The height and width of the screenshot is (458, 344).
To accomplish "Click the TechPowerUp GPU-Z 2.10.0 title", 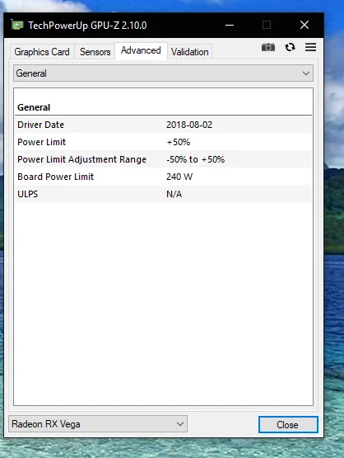I will (x=87, y=26).
